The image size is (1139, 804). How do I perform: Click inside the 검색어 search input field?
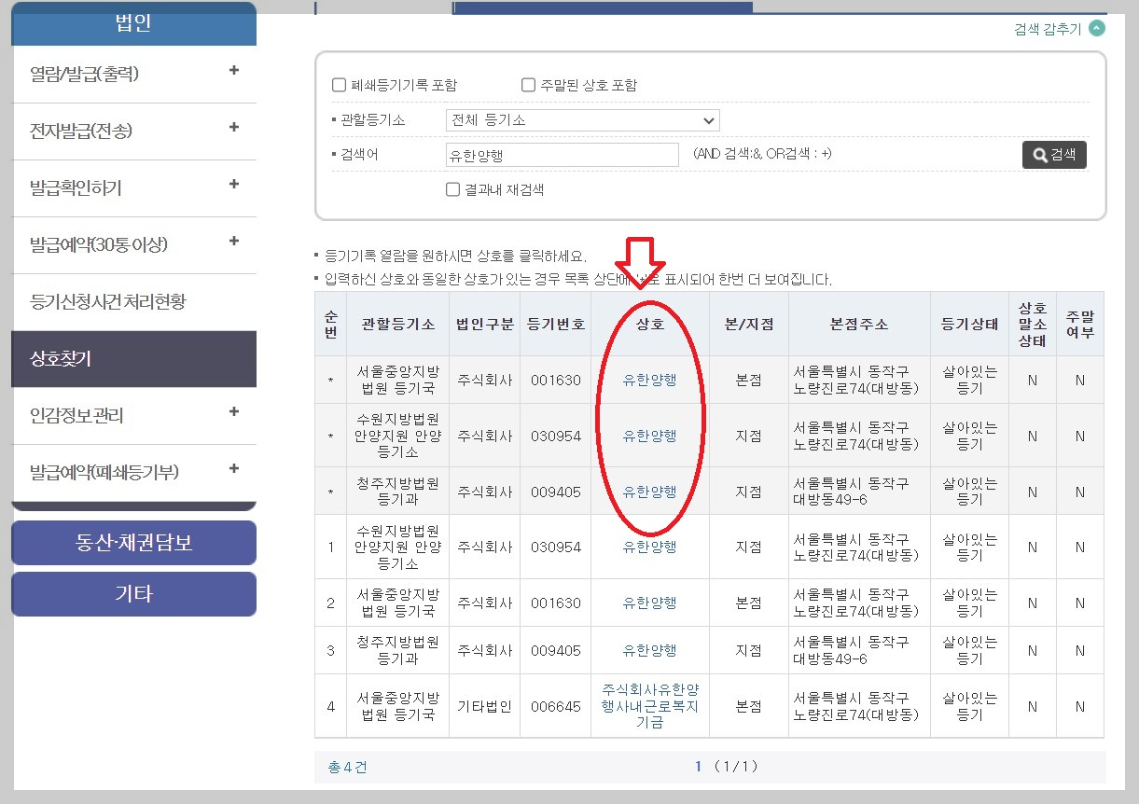[561, 154]
